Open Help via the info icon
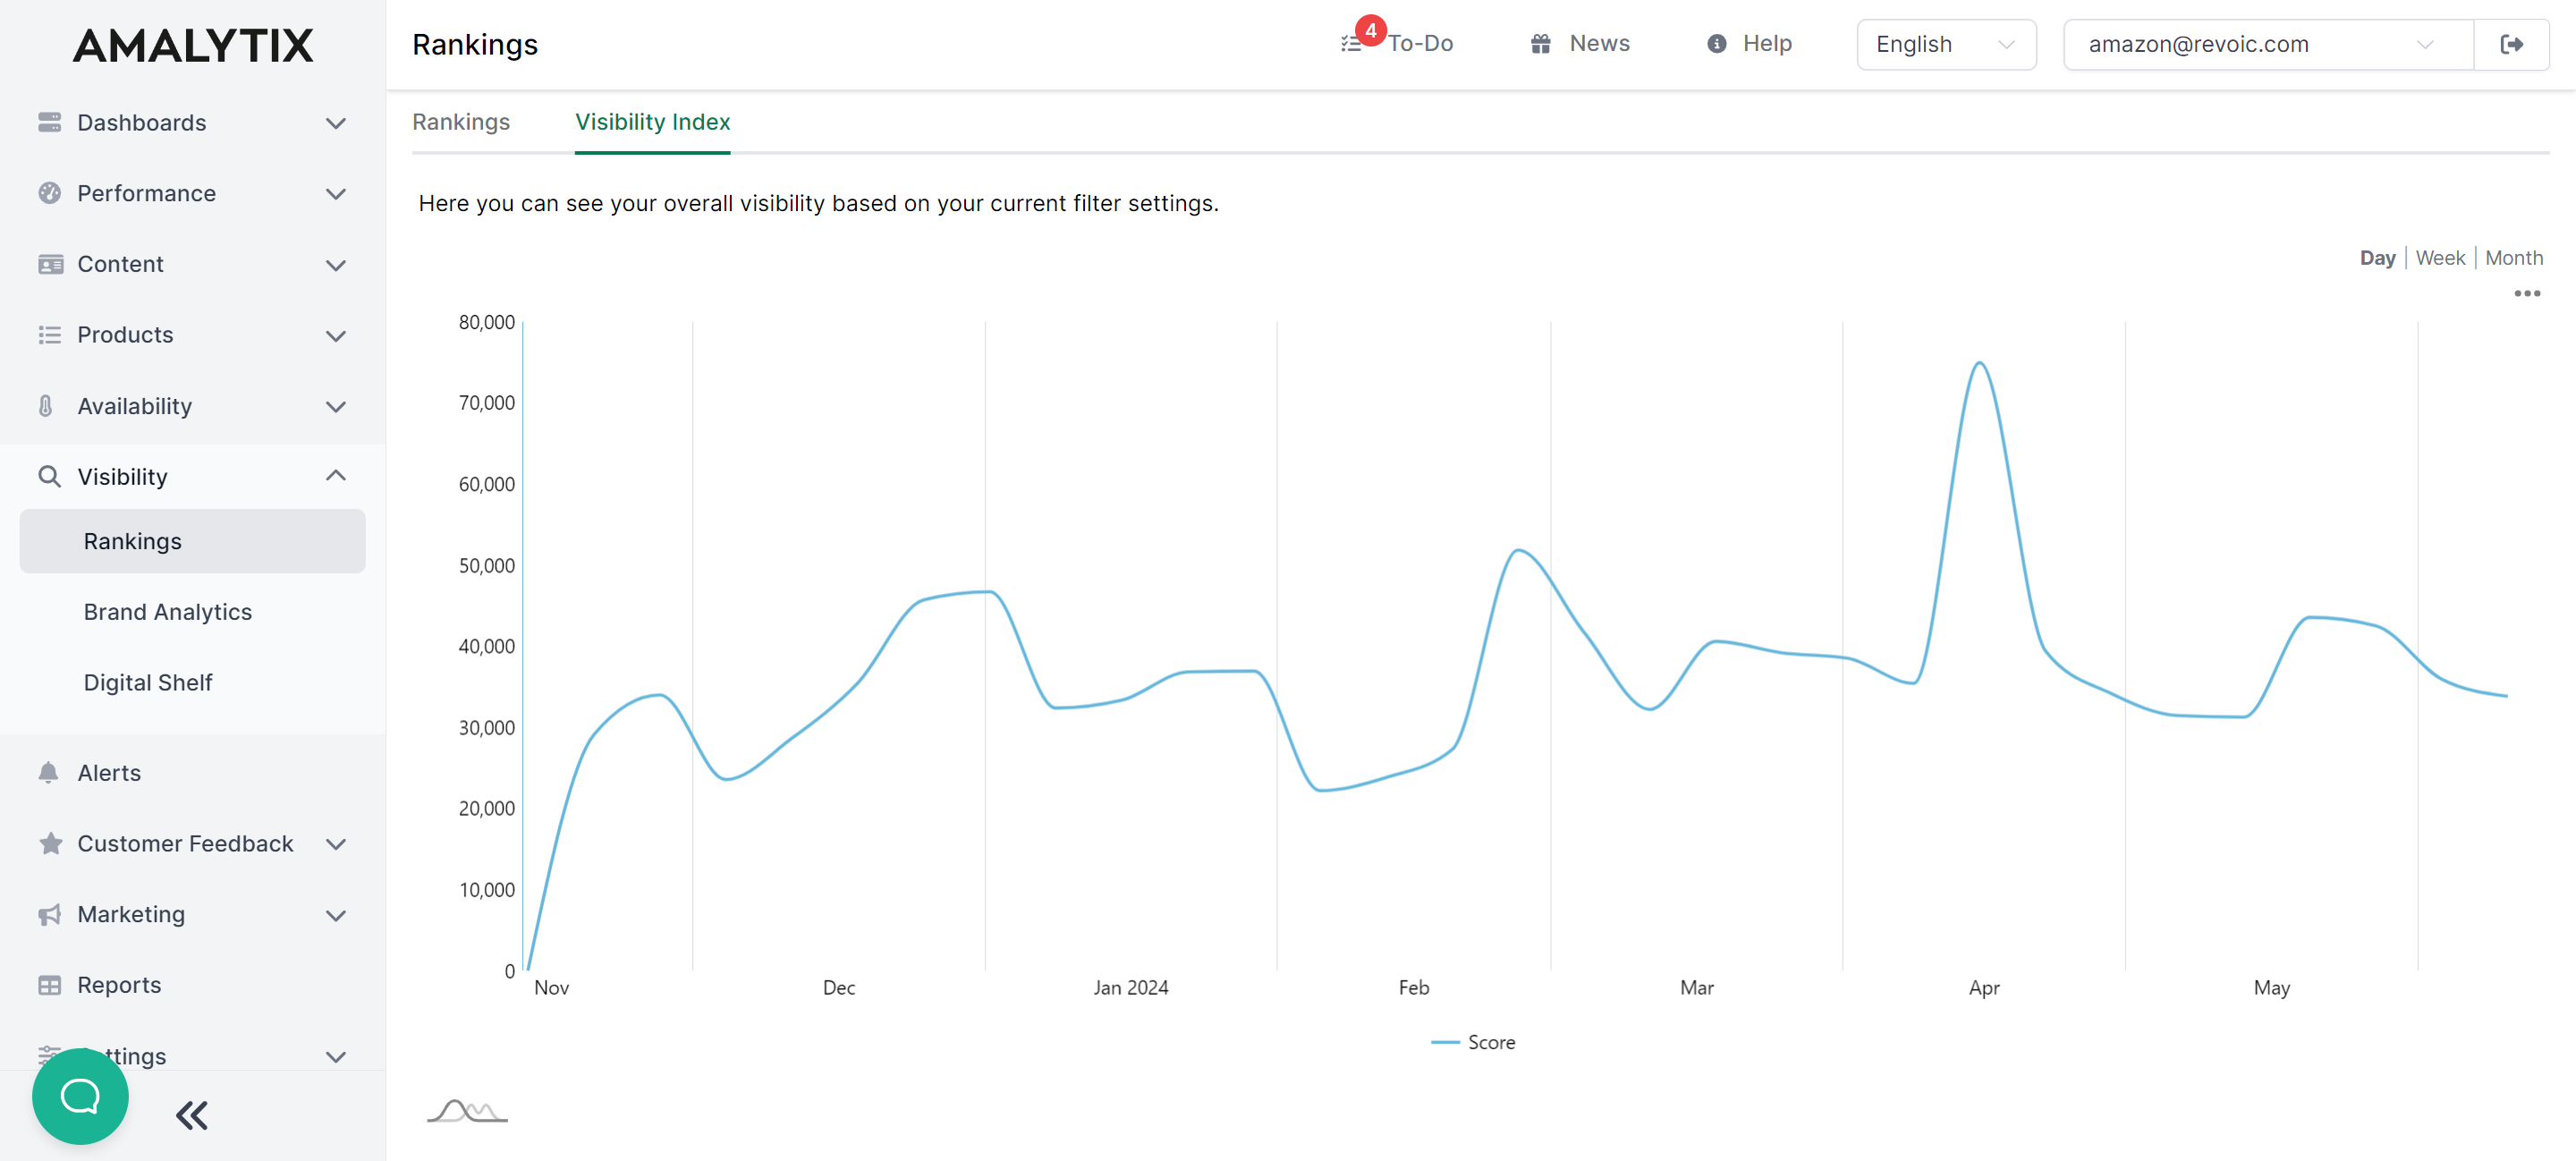This screenshot has width=2576, height=1161. click(1717, 43)
